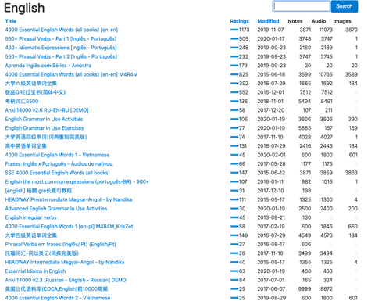Click the English page heading
Viewport: 375px width, 301px height.
tap(24, 8)
